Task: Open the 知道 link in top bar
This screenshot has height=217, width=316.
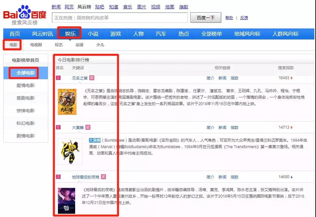Action: 113,7
